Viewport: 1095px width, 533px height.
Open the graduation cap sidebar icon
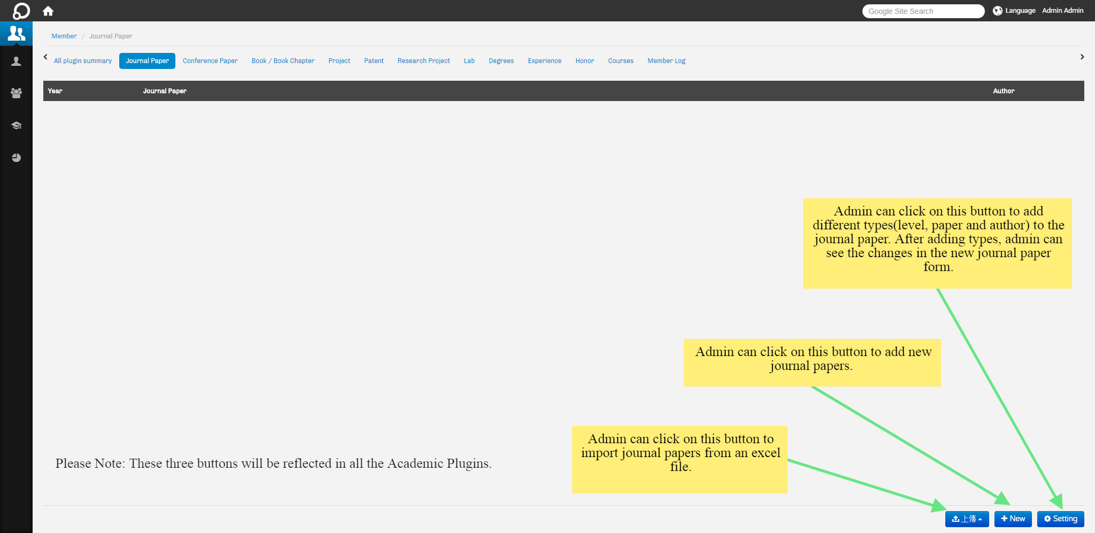16,126
